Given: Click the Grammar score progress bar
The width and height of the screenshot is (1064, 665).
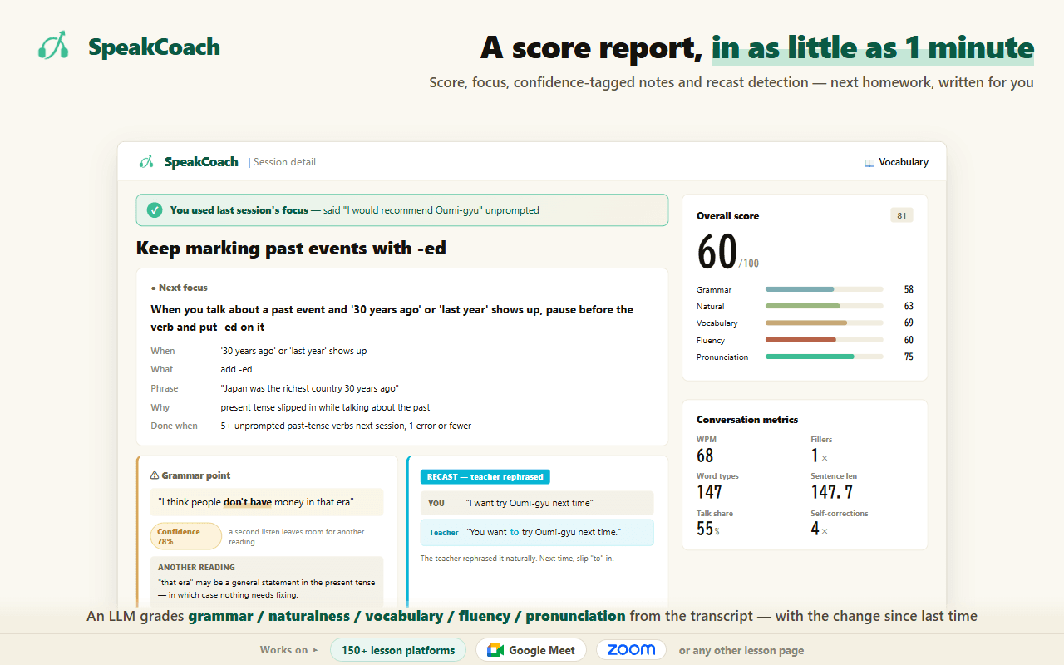Looking at the screenshot, I should coord(824,289).
